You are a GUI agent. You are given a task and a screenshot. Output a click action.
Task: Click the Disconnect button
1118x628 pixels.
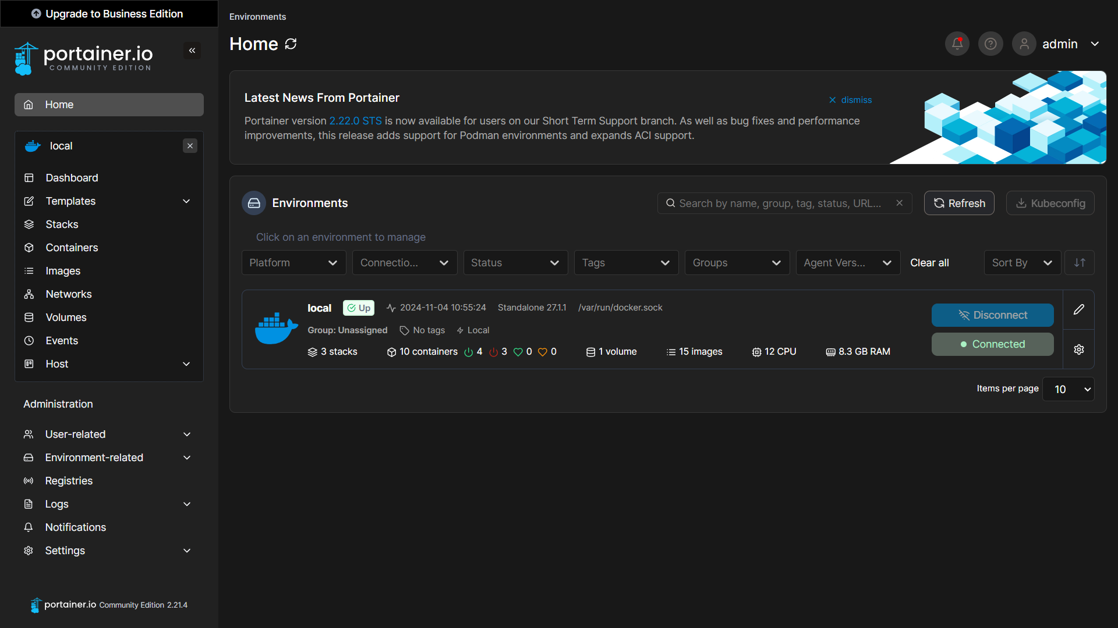(992, 315)
